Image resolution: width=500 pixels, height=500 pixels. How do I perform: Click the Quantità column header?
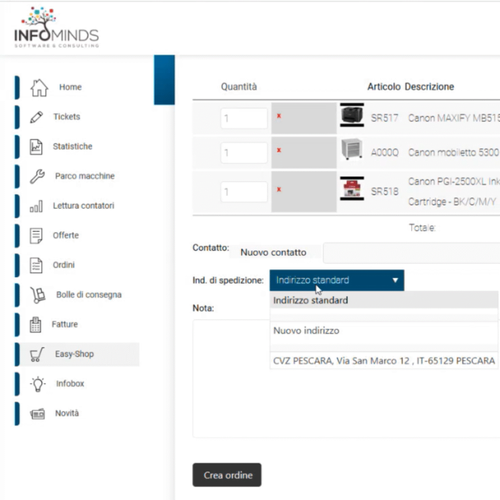(x=239, y=87)
